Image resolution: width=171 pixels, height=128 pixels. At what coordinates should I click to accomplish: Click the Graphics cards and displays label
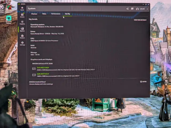point(41,59)
